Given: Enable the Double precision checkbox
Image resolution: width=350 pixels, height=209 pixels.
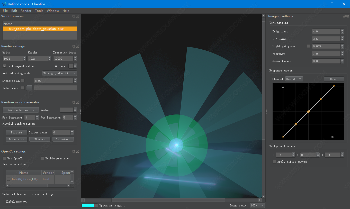Looking at the screenshot, I should pos(42,158).
